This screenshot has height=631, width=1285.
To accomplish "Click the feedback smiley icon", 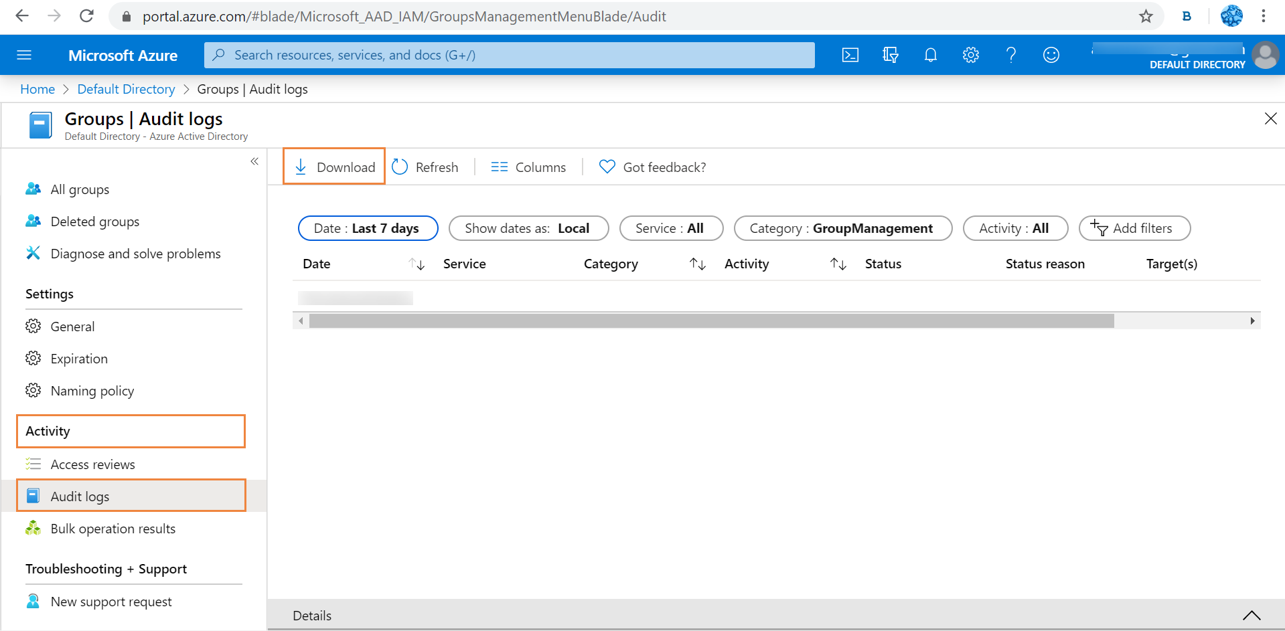I will point(1051,55).
